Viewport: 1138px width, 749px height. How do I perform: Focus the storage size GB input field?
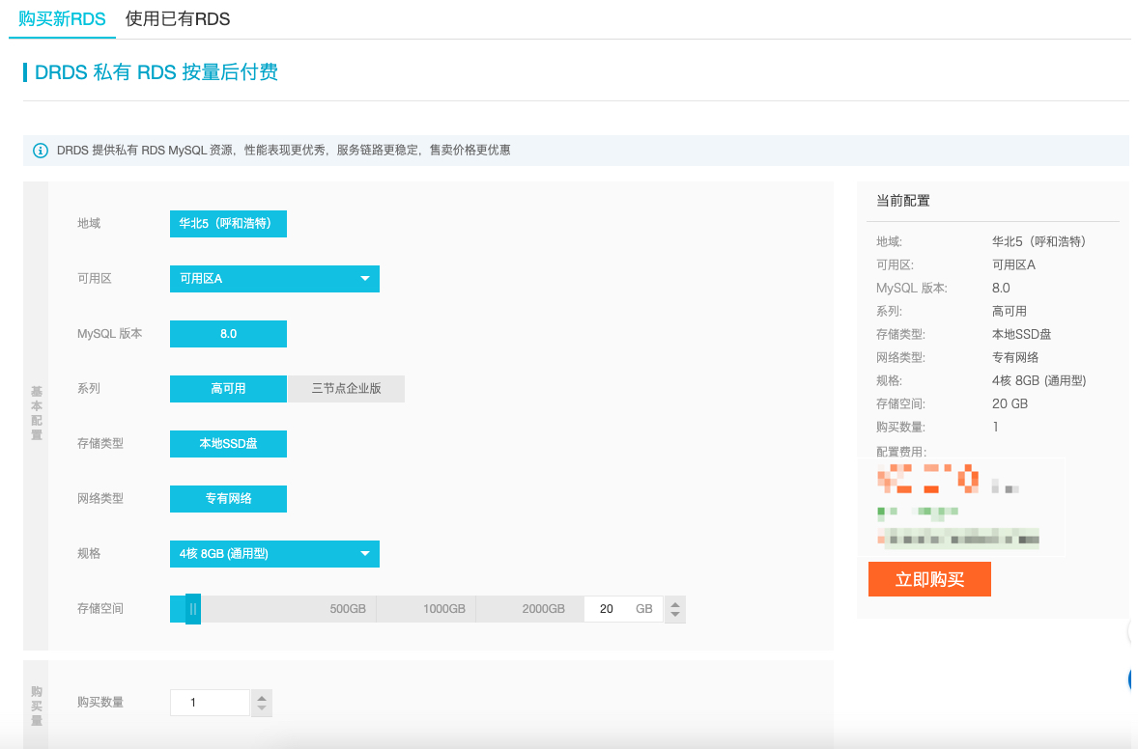[x=608, y=609]
